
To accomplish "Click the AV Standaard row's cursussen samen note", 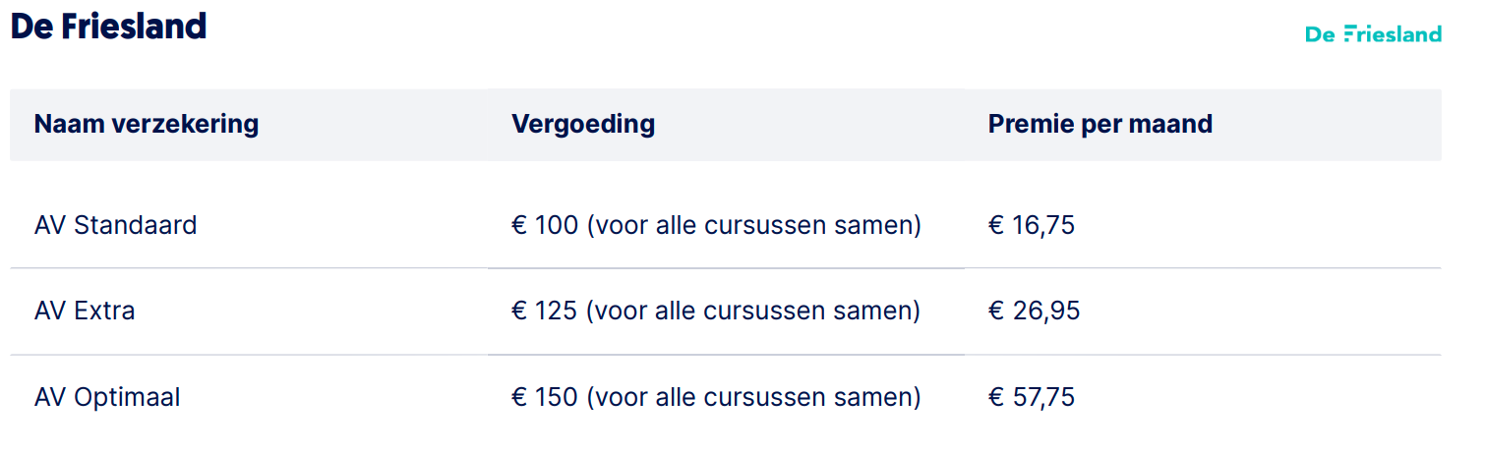I will [753, 225].
